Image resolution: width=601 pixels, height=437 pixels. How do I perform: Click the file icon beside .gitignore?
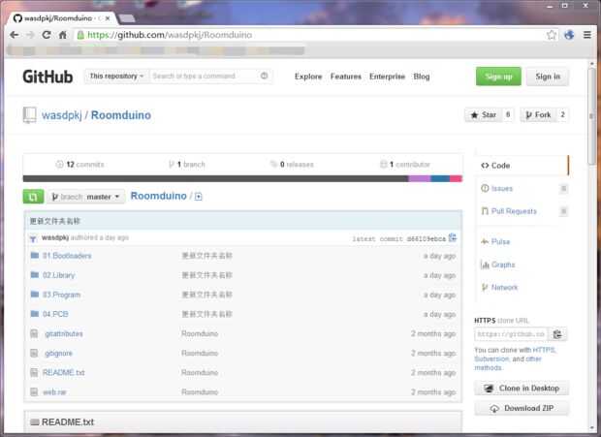[x=34, y=353]
